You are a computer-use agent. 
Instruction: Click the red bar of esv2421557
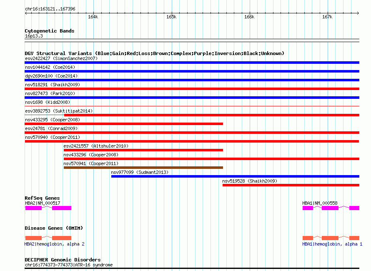[143, 150]
